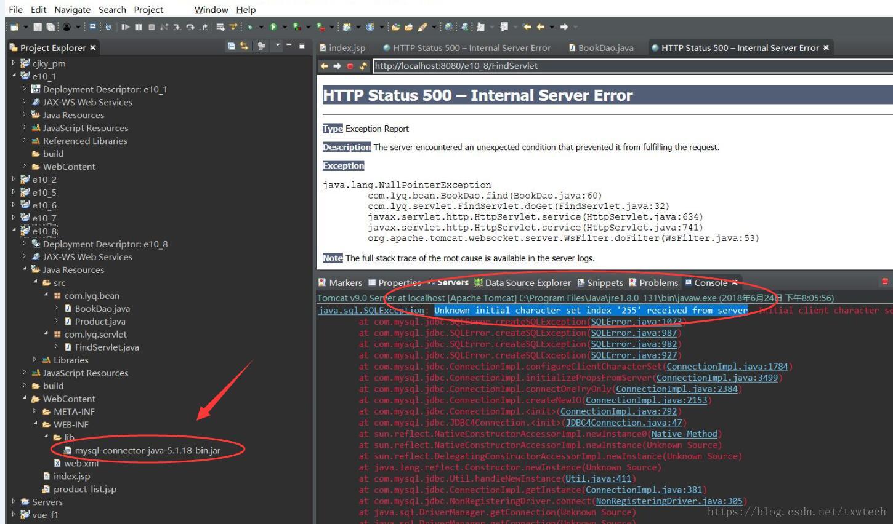This screenshot has height=524, width=893.
Task: Open the Markers view tab
Action: pos(340,282)
